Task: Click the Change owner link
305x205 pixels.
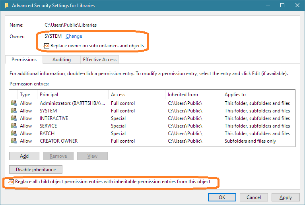Action: point(74,36)
